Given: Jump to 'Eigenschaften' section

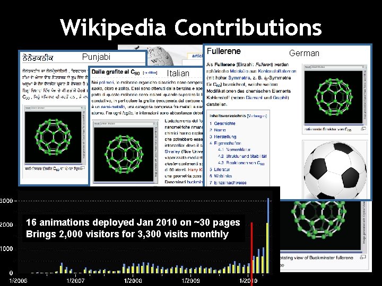Looking at the screenshot, I should coord(228,143).
